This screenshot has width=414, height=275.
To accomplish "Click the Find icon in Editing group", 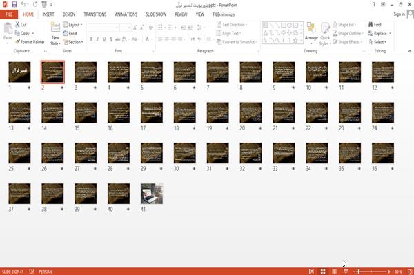I will coord(371,25).
